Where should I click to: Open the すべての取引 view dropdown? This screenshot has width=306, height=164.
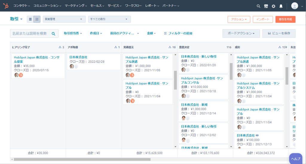(x=109, y=19)
